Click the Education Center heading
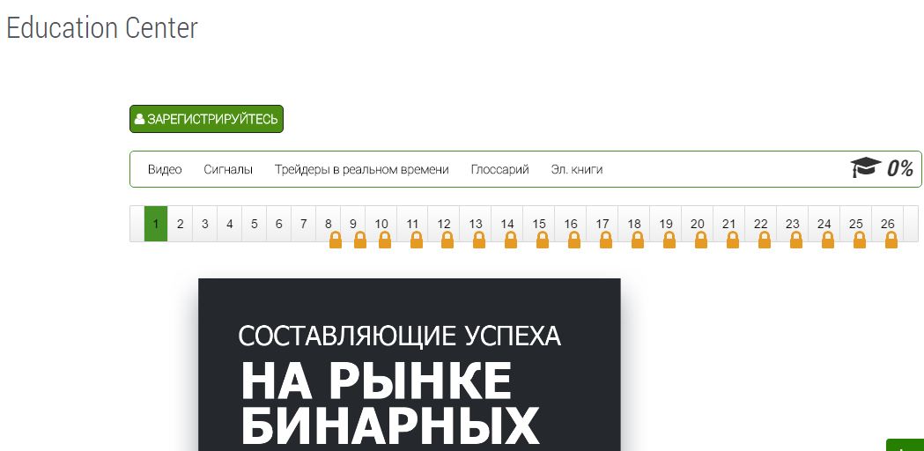924x451 pixels. pyautogui.click(x=102, y=27)
